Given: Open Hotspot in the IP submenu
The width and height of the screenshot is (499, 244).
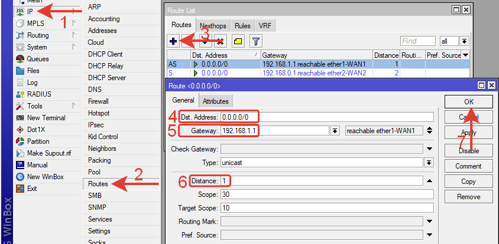Looking at the screenshot, I should click(121, 113).
